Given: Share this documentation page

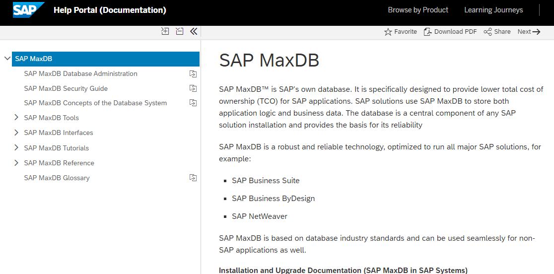Looking at the screenshot, I should (x=497, y=32).
